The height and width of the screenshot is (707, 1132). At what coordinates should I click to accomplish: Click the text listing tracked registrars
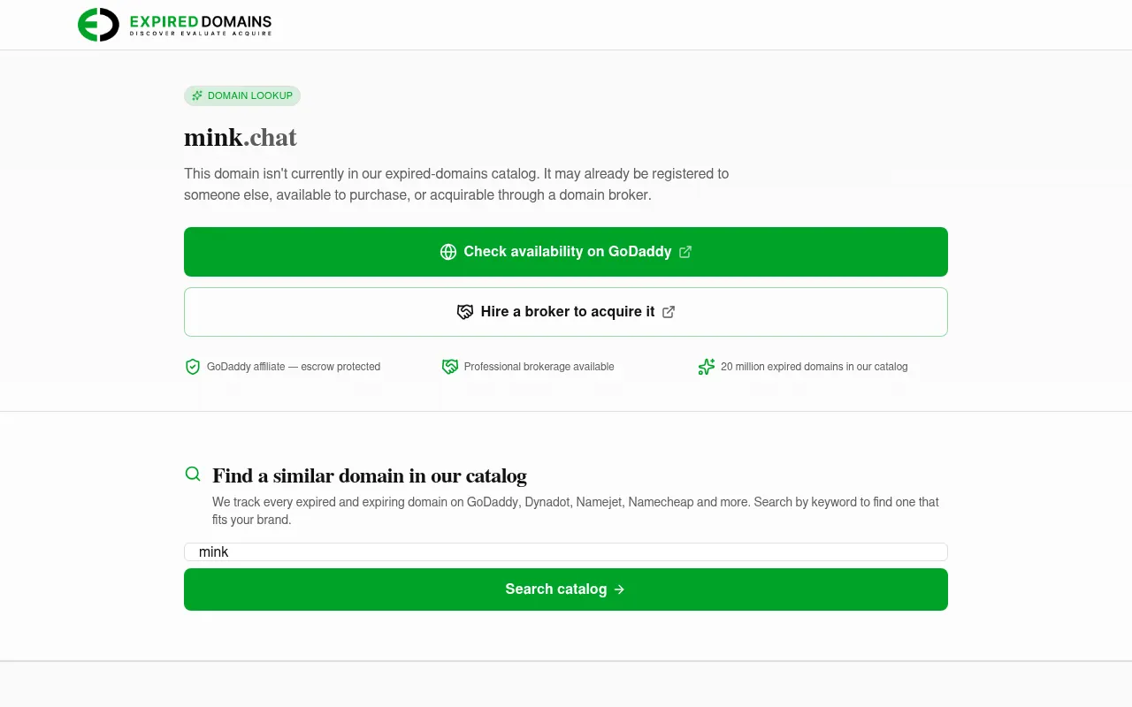(576, 511)
